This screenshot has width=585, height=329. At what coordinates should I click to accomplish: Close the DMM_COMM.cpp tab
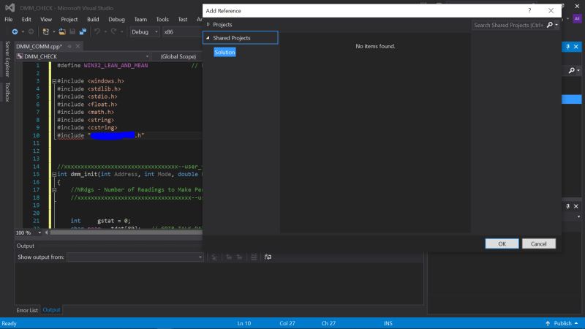(78, 46)
